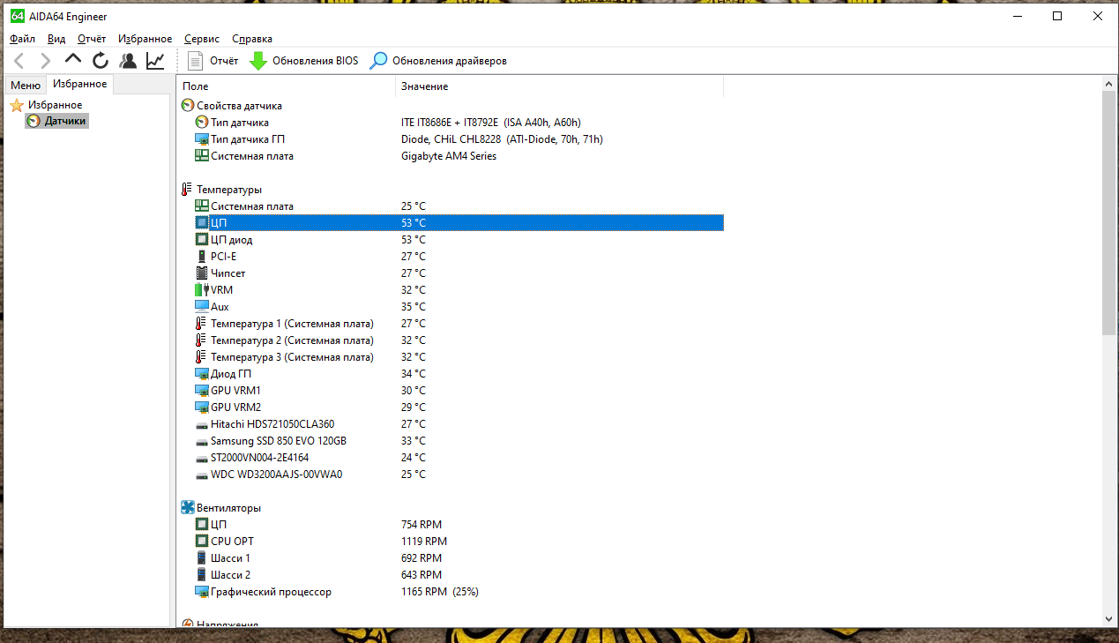Click the scrollbar up arrow
1119x643 pixels.
[1108, 82]
